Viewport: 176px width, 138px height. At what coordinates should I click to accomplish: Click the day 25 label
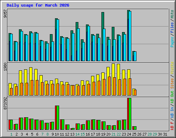(x=134, y=134)
